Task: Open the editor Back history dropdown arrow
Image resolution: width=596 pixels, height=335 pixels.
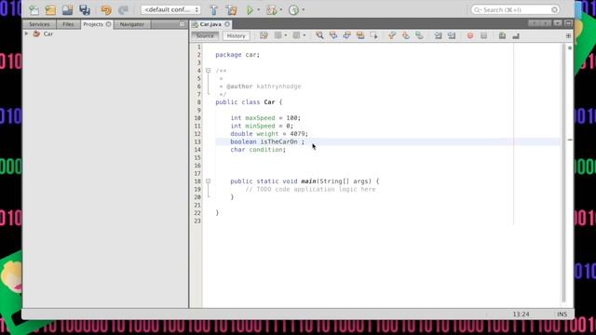Action: [x=286, y=35]
